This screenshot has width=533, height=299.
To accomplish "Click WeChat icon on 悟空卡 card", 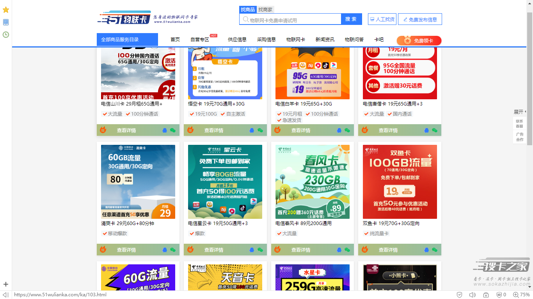I will click(260, 130).
